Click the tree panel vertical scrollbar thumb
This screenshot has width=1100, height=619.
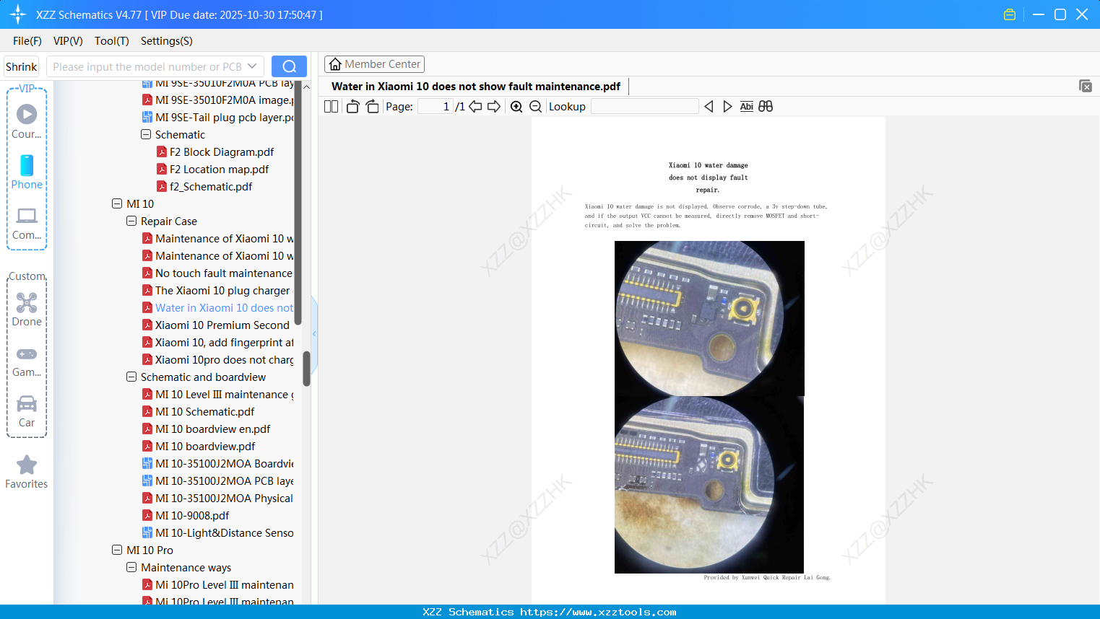pyautogui.click(x=306, y=369)
